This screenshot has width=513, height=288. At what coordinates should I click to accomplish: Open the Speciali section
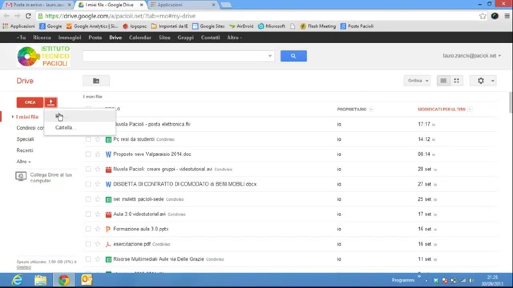(x=25, y=139)
